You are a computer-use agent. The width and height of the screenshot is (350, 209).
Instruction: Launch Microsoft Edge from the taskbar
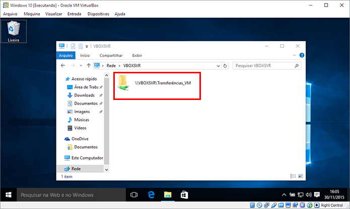point(151,195)
